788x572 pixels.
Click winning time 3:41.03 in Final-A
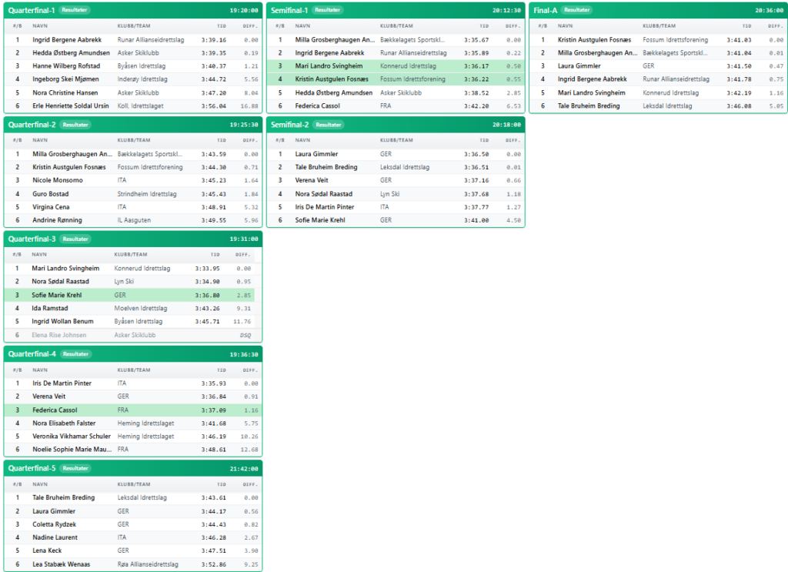[739, 40]
